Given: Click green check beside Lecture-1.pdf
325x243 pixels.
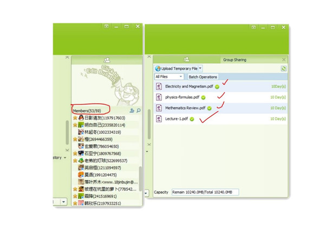Looking at the screenshot, I should point(192,119).
